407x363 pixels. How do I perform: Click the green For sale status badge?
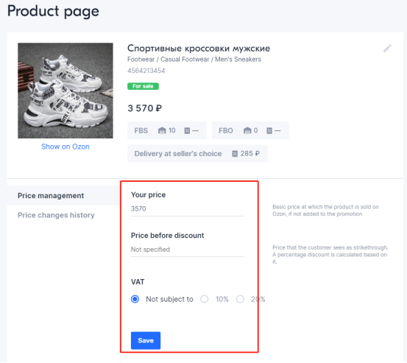tap(143, 86)
